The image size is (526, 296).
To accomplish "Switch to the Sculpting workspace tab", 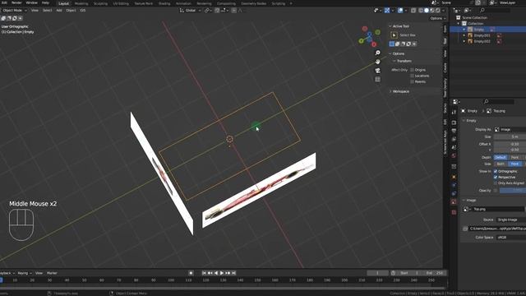I will pos(100,3).
